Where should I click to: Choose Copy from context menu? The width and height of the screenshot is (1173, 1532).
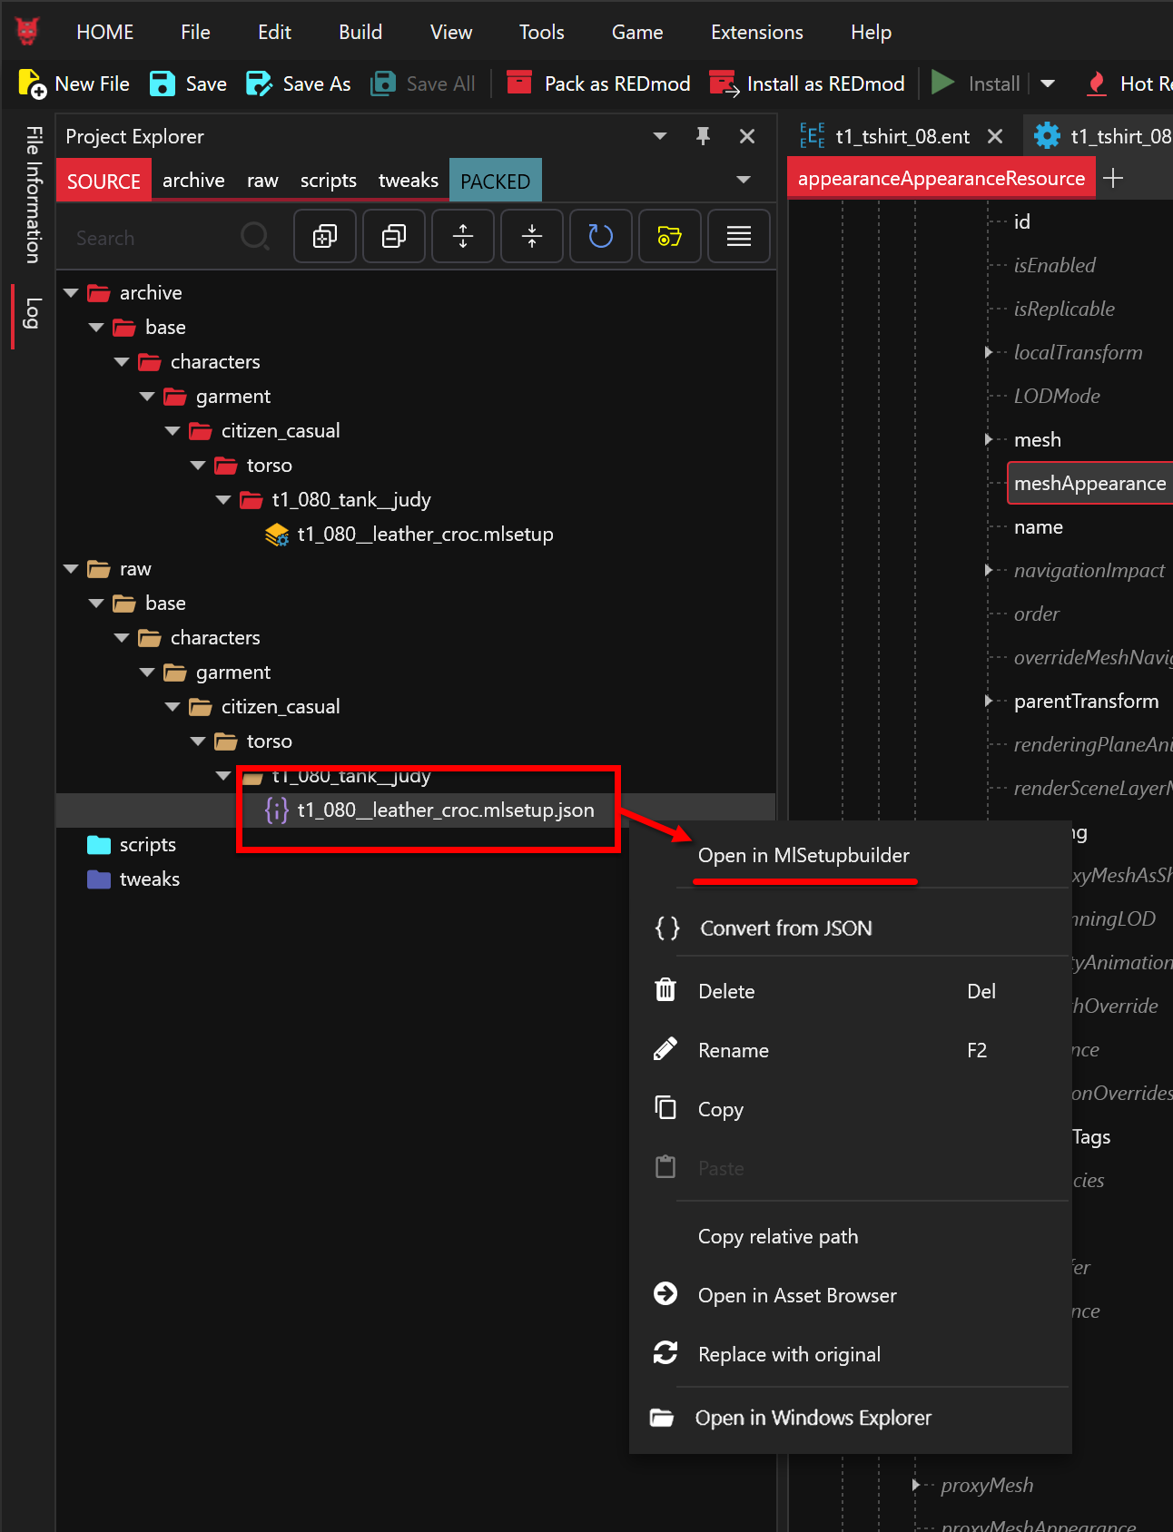click(721, 1110)
